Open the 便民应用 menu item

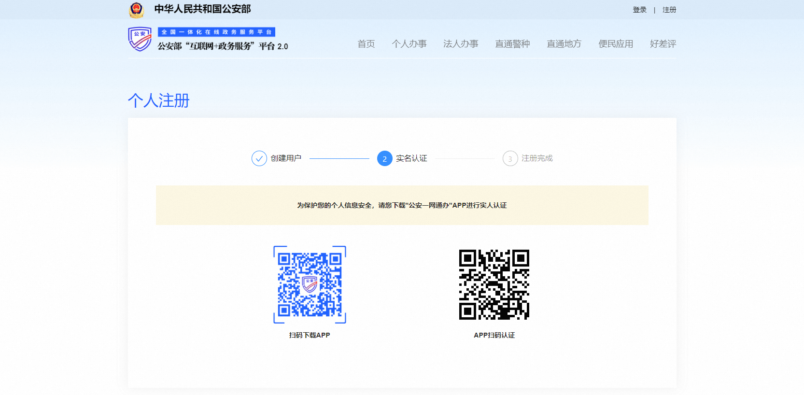616,44
